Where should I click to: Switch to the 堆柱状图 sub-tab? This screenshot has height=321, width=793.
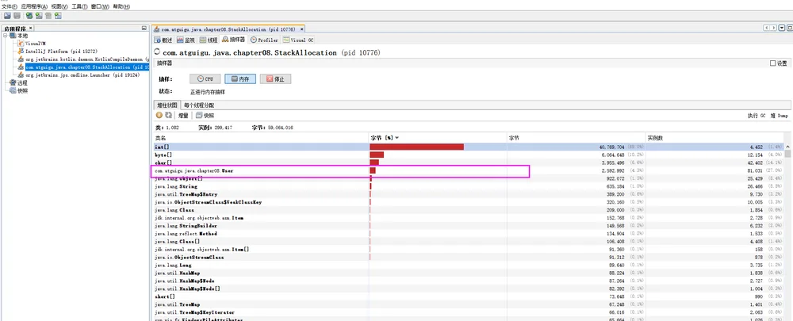coord(167,105)
